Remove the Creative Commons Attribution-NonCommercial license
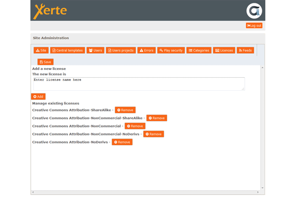The image size is (295, 197). pyautogui.click(x=135, y=126)
